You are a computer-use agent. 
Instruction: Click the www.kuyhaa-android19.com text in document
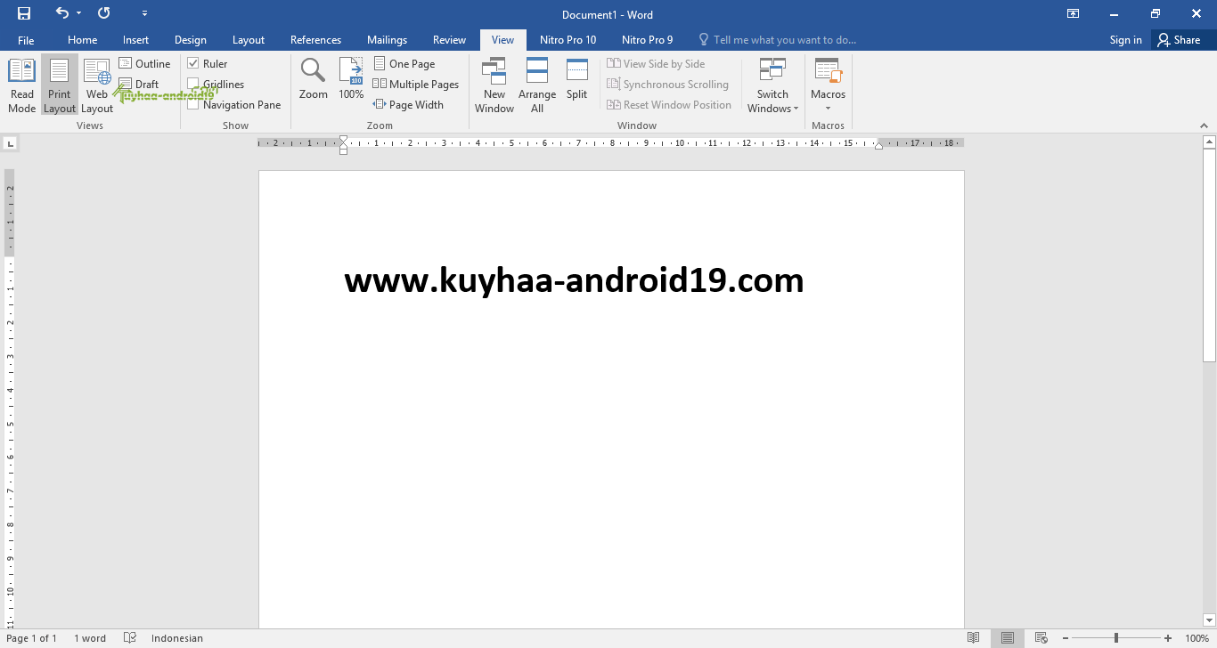tap(574, 280)
